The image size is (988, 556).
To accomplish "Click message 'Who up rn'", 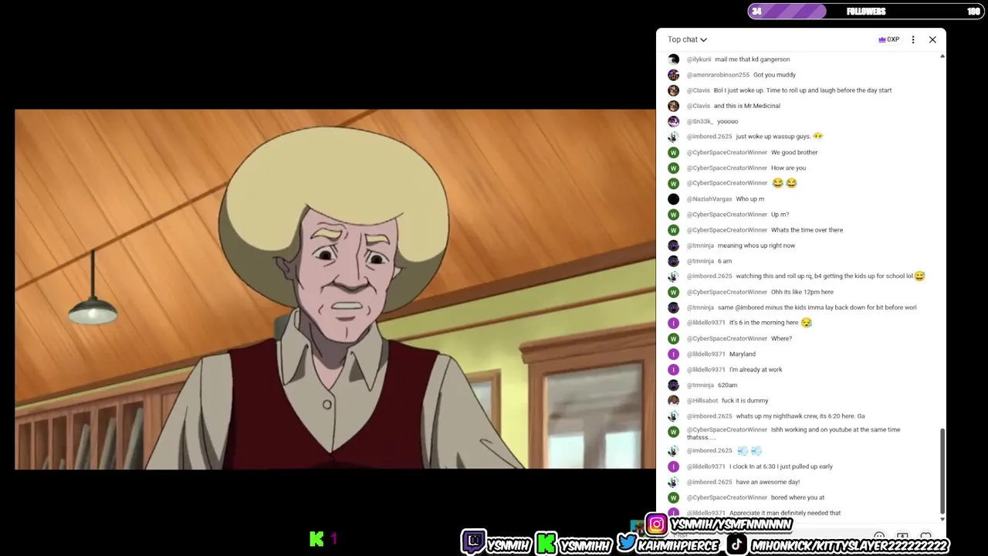I will pyautogui.click(x=750, y=199).
